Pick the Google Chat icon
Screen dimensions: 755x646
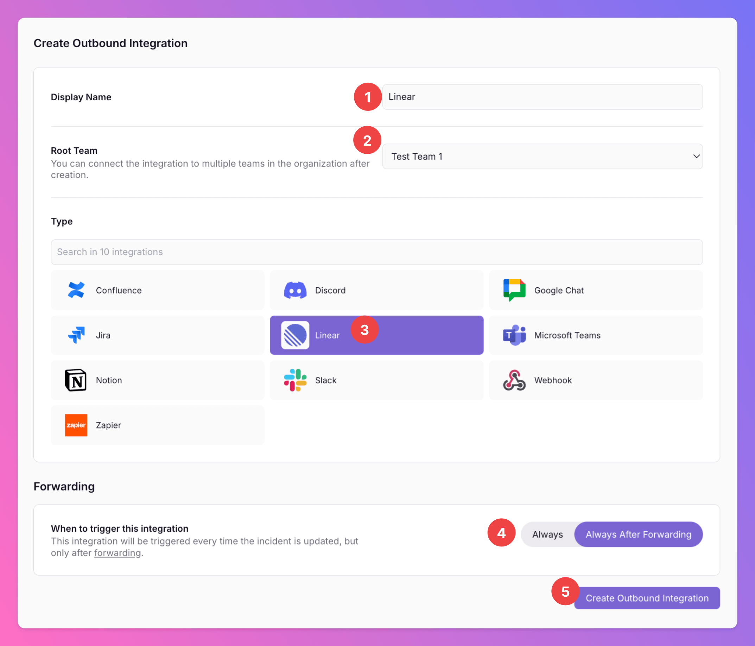(514, 290)
